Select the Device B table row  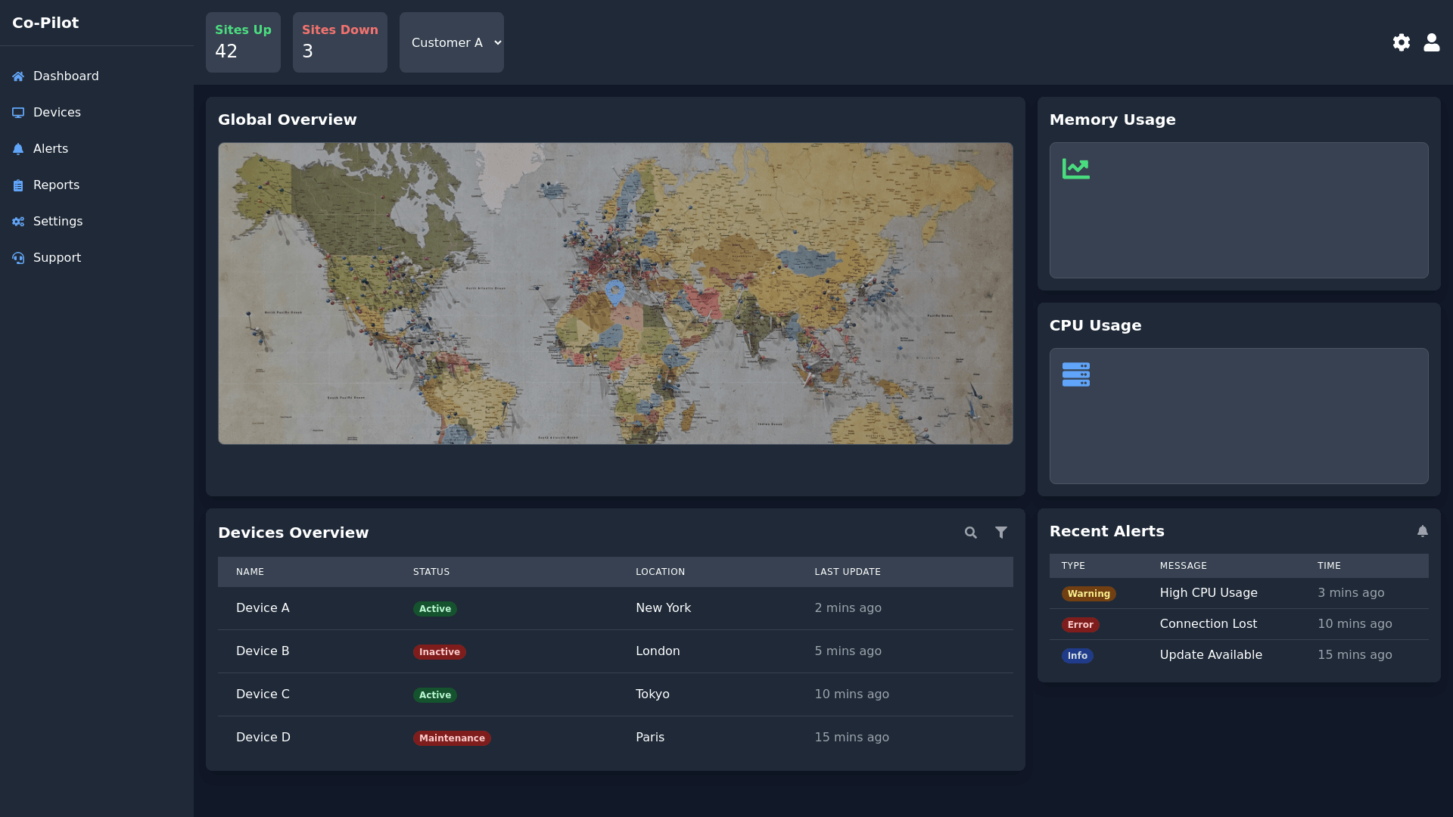click(x=614, y=651)
